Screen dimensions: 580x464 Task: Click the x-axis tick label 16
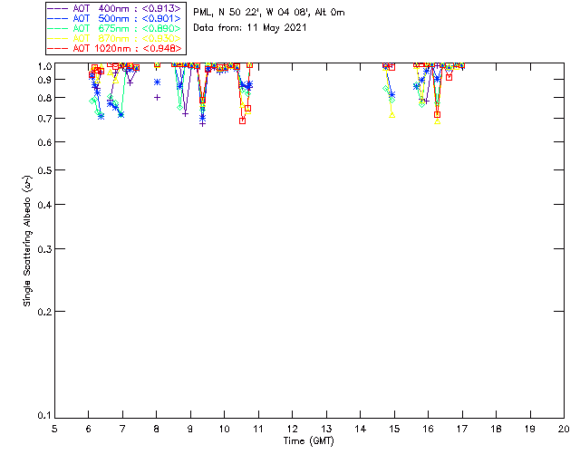pyautogui.click(x=429, y=429)
